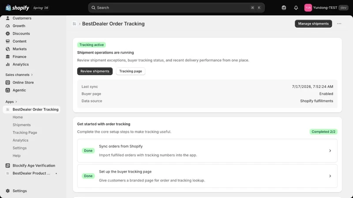Focus the Search field
The height and width of the screenshot is (198, 353).
176,7
